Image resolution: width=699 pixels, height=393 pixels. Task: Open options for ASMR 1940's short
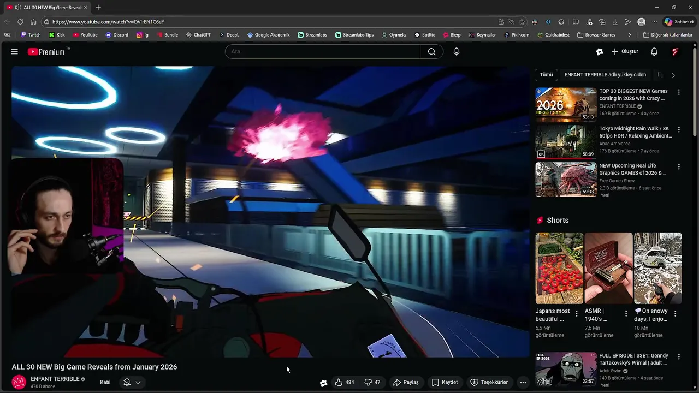point(626,314)
